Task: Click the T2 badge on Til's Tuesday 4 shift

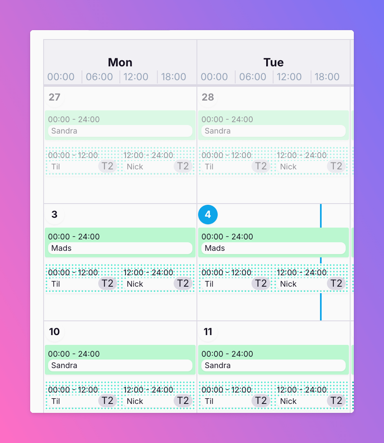Action: coord(261,283)
